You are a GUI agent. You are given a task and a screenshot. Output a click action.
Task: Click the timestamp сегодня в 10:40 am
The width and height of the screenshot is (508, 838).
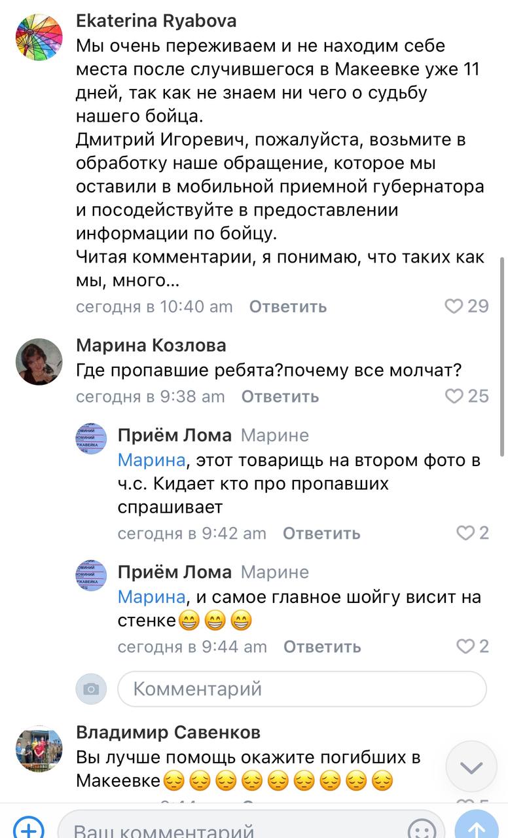pyautogui.click(x=154, y=306)
